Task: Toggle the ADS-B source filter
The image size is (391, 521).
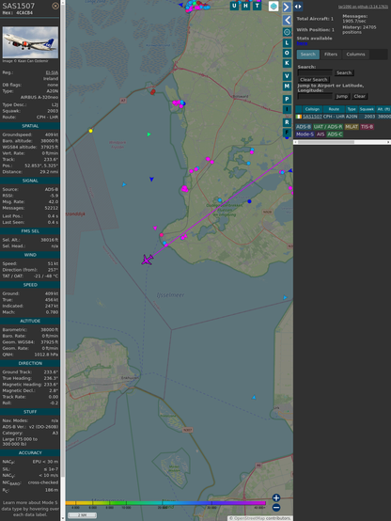Action: (x=303, y=127)
